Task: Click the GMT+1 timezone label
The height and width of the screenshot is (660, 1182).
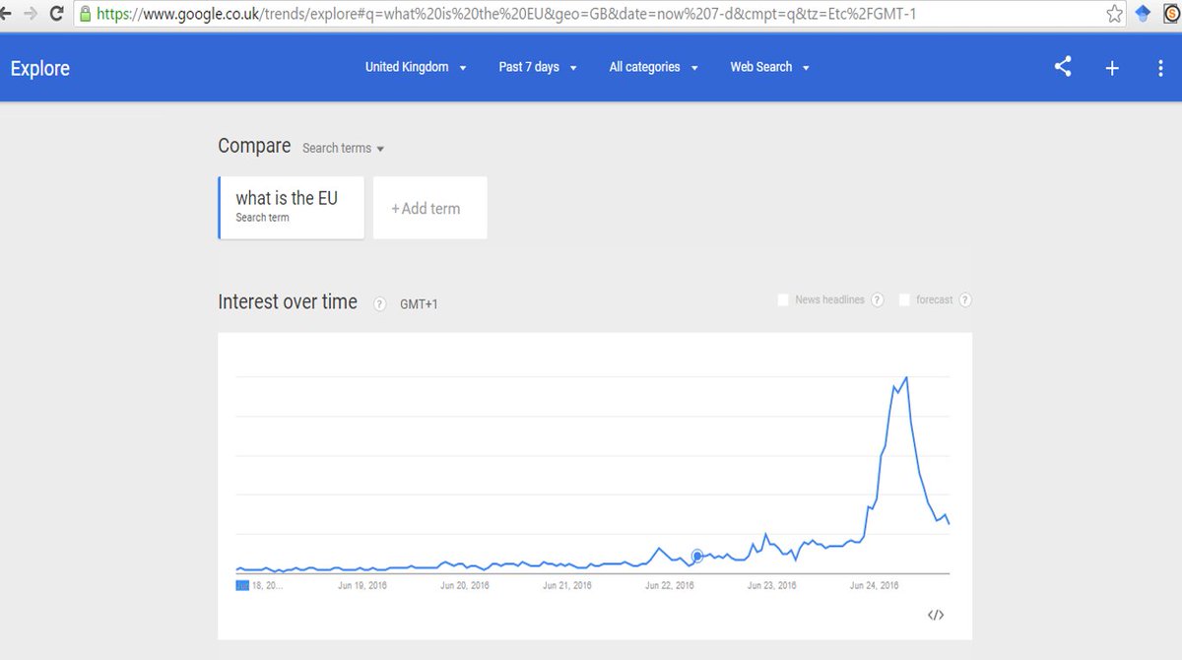Action: [x=419, y=304]
